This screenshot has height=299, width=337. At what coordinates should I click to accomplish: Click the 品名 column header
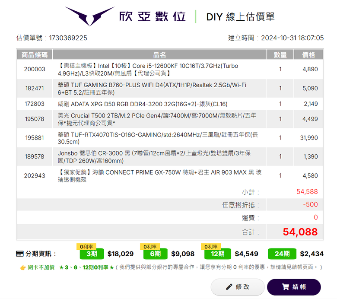[159, 54]
